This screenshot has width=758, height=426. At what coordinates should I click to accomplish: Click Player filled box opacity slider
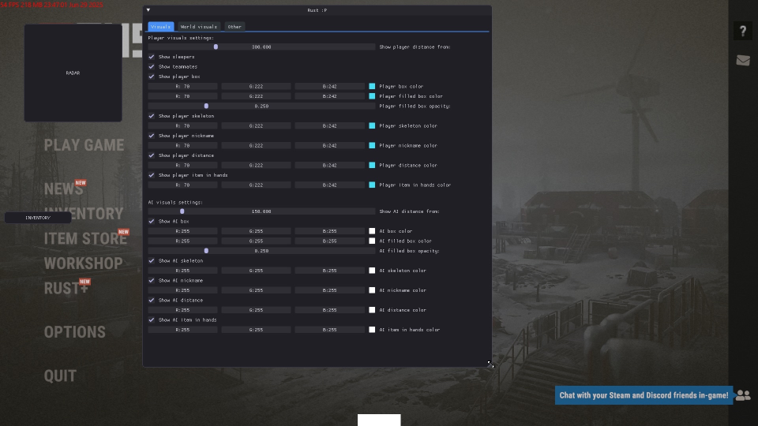(x=261, y=106)
